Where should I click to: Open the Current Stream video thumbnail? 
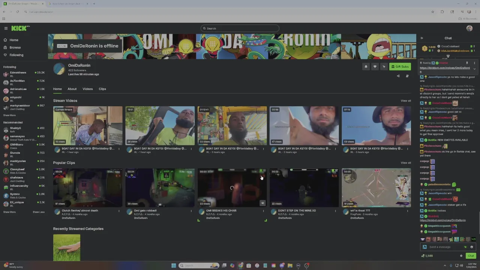pyautogui.click(x=88, y=126)
